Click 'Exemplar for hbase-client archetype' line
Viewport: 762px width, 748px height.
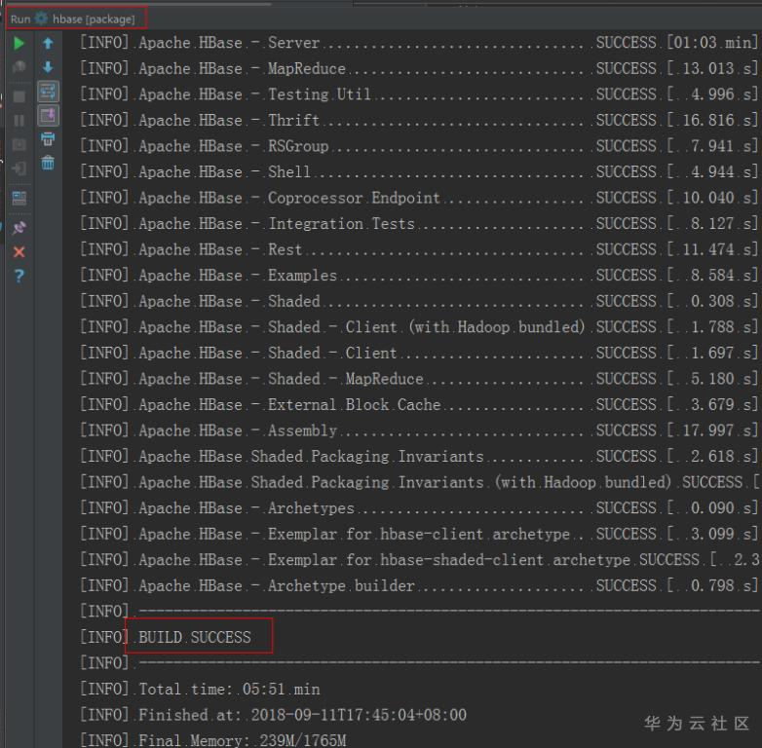coord(419,534)
